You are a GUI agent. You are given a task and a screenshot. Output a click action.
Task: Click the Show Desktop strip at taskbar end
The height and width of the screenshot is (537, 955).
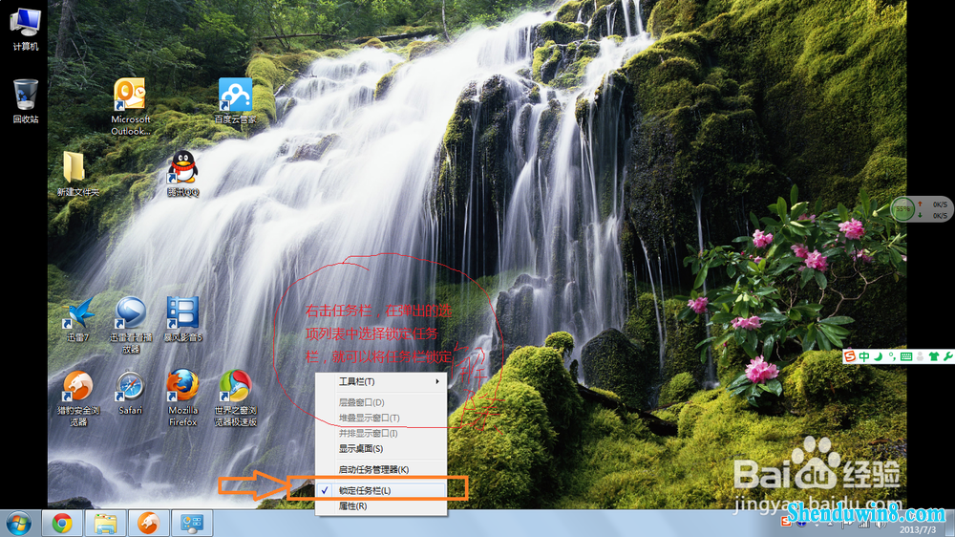point(950,523)
